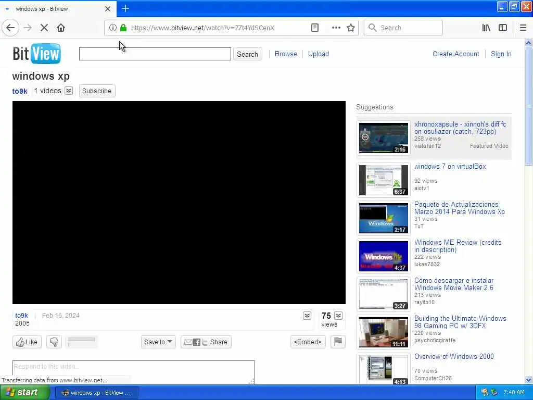Click the 4:37 Windows ME thumbnail
The image size is (533, 400).
384,256
